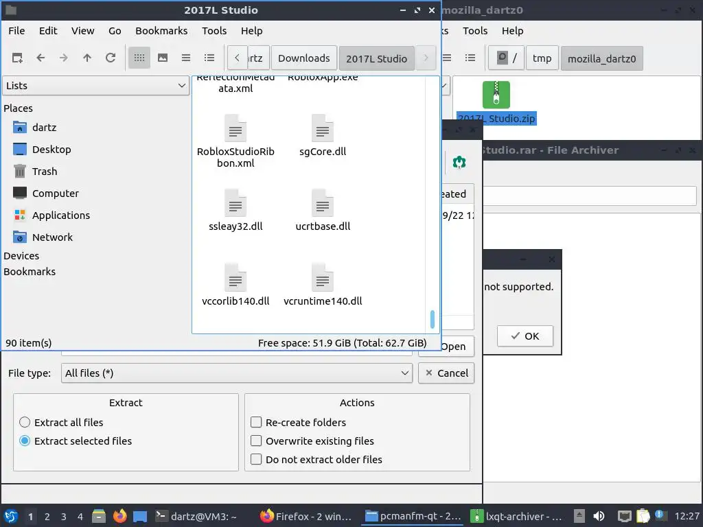Open Network in Places sidebar

click(52, 237)
